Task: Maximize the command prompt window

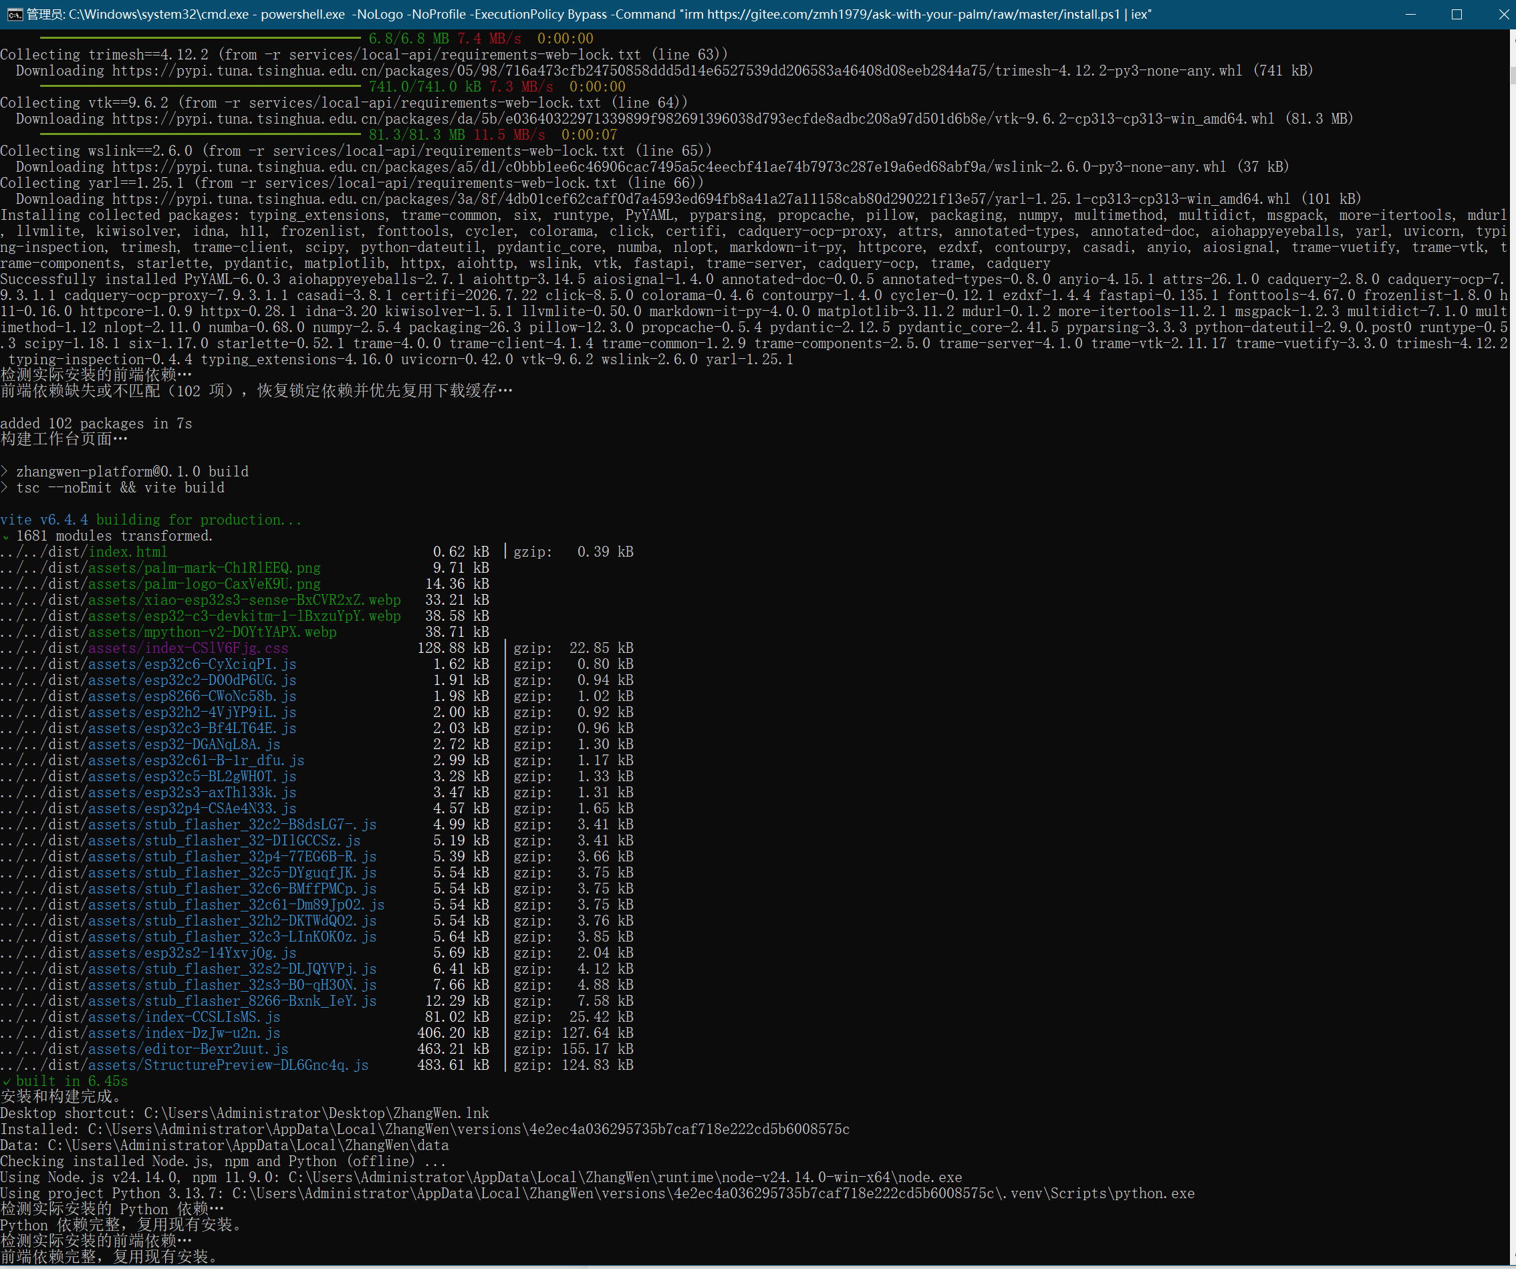Action: (1457, 15)
